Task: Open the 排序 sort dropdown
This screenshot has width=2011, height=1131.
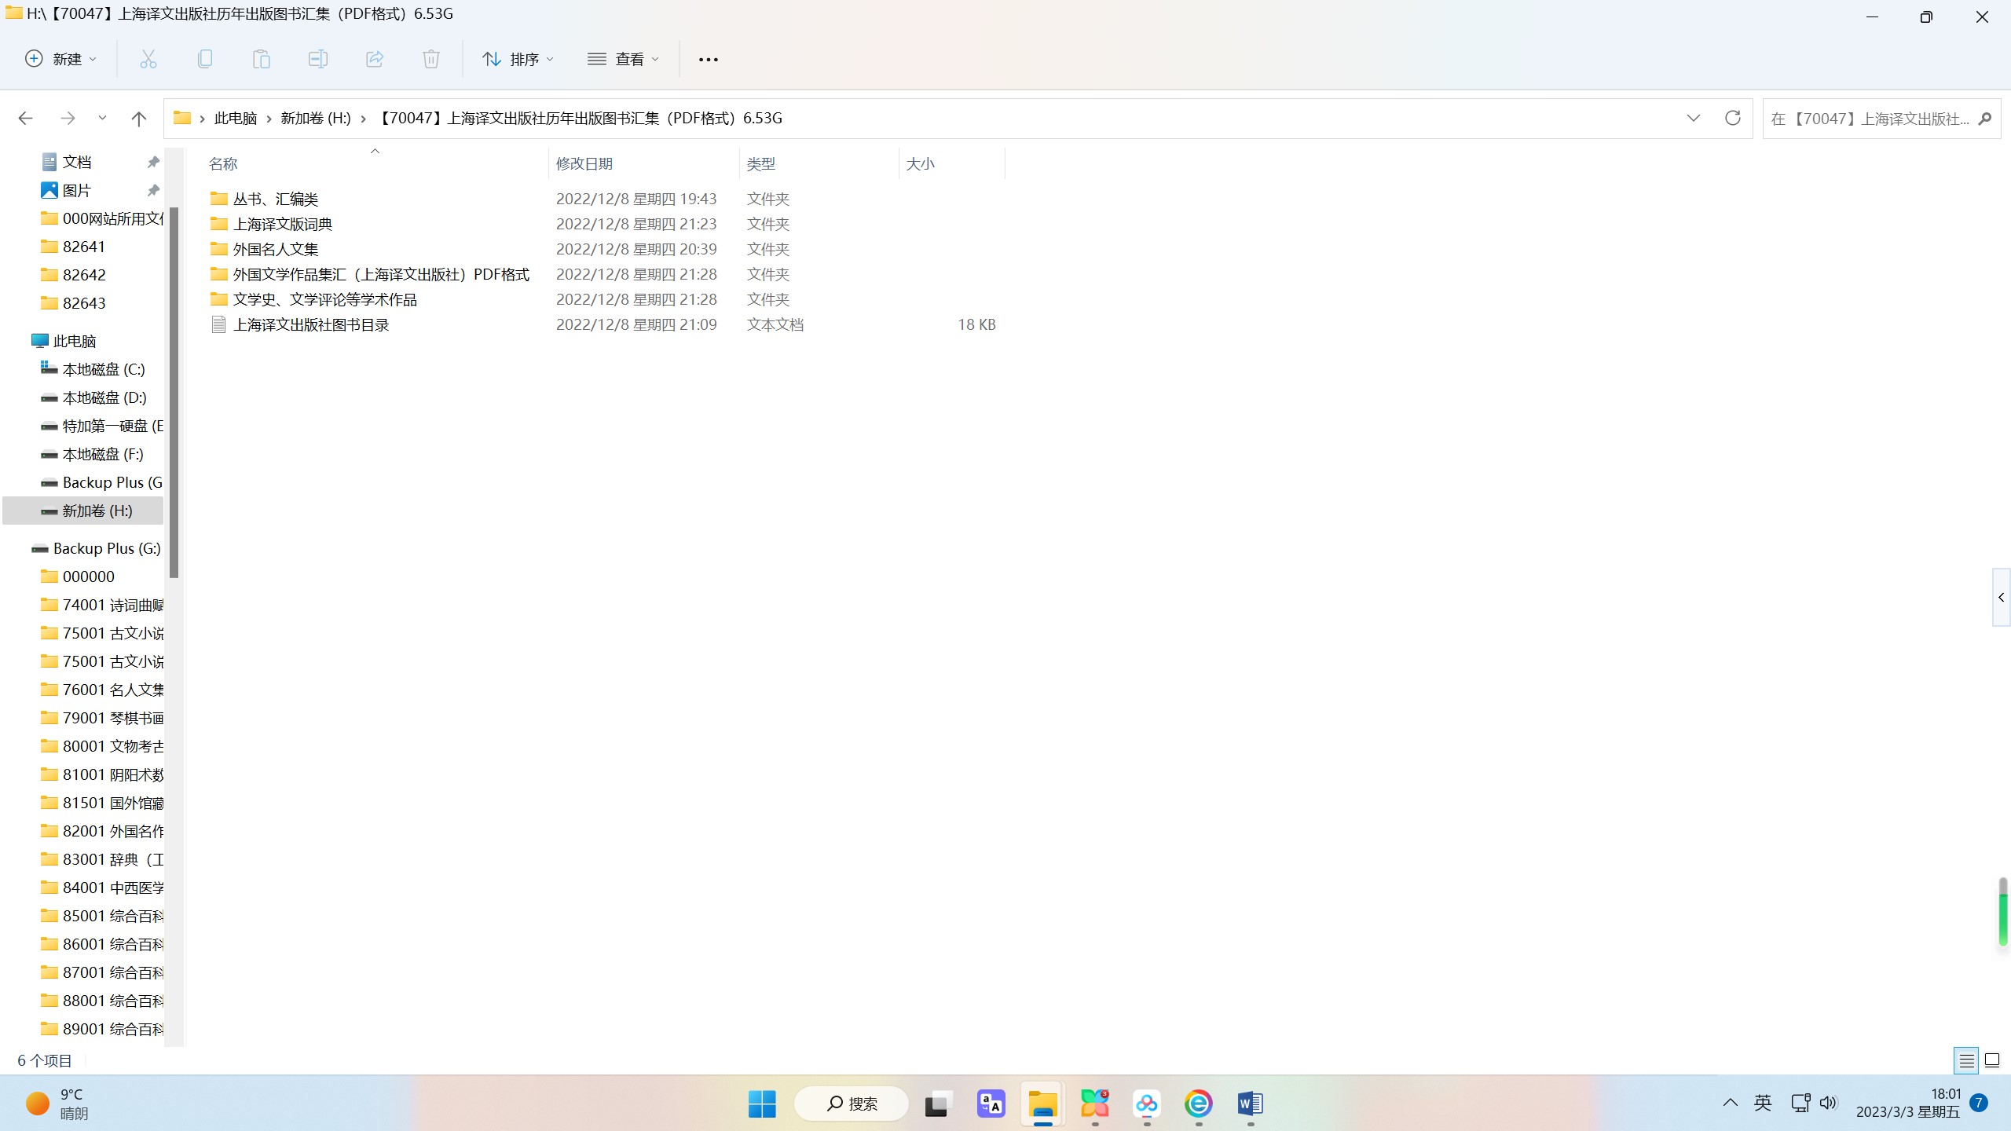Action: 518,59
